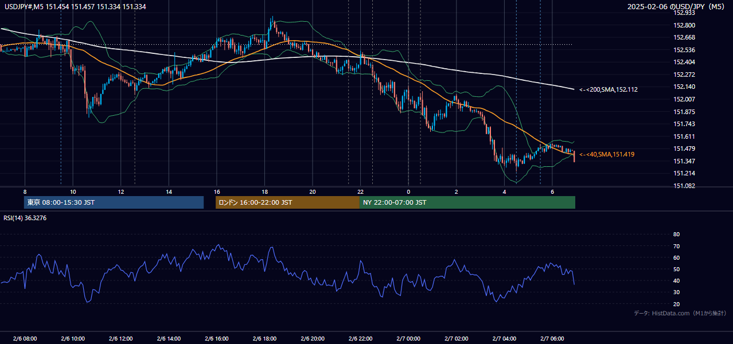Click the 152.272 price axis label
Viewport: 733px width, 344px height.
click(x=684, y=75)
